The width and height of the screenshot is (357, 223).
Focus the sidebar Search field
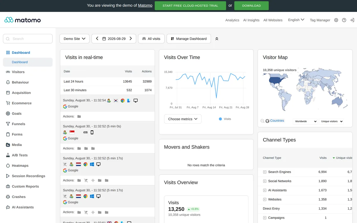coord(28,39)
